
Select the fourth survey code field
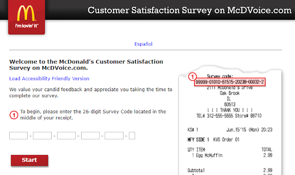click(90, 135)
